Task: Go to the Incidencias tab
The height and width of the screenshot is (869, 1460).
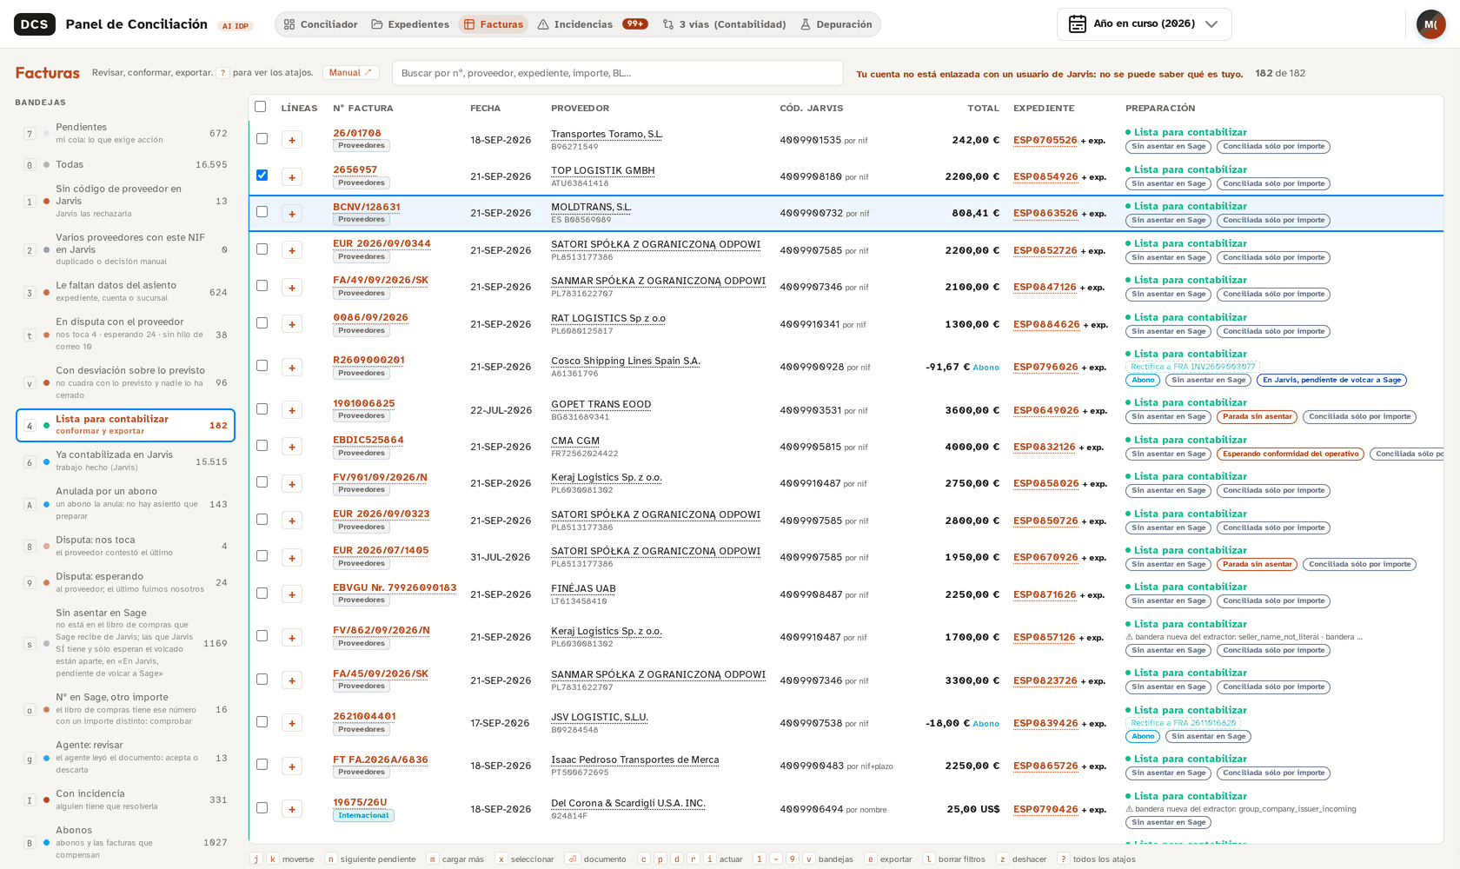Action: point(593,24)
